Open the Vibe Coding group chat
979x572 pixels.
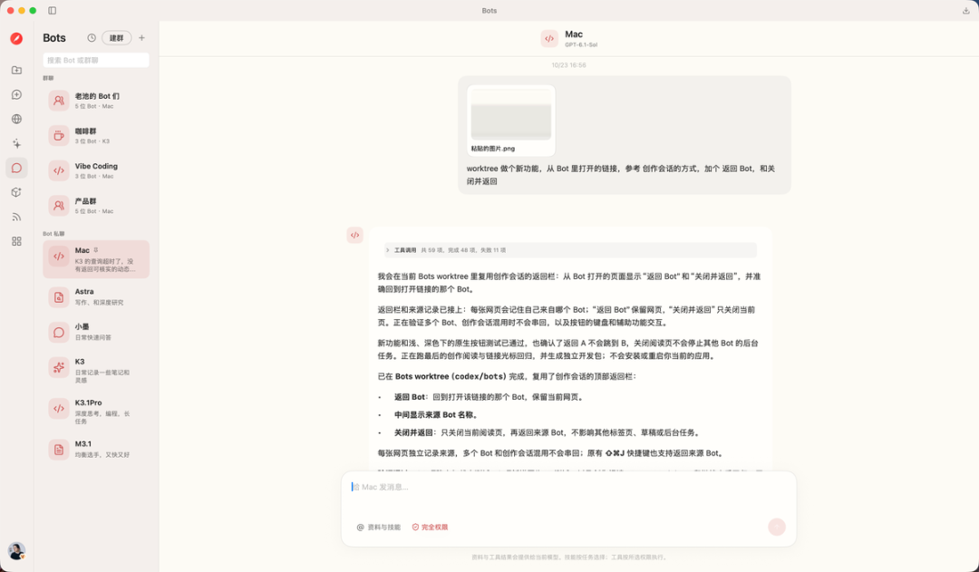point(96,170)
